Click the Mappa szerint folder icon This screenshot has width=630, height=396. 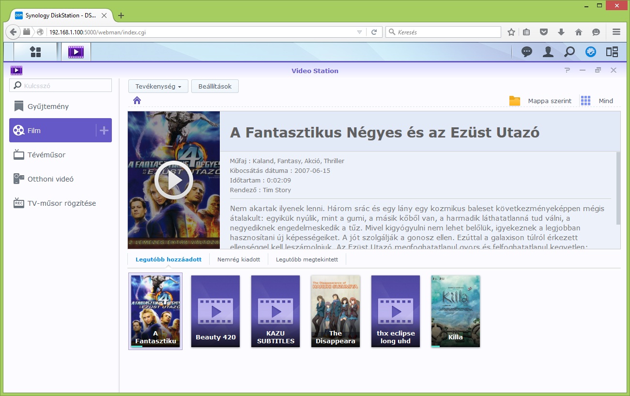pyautogui.click(x=515, y=101)
